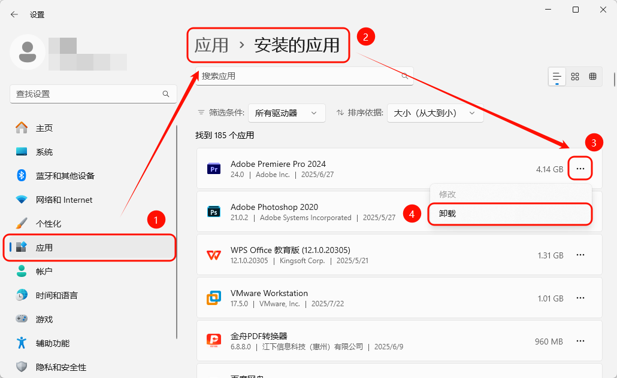
Task: Select Adobe Premiere Pro 2024 title
Action: 278,164
